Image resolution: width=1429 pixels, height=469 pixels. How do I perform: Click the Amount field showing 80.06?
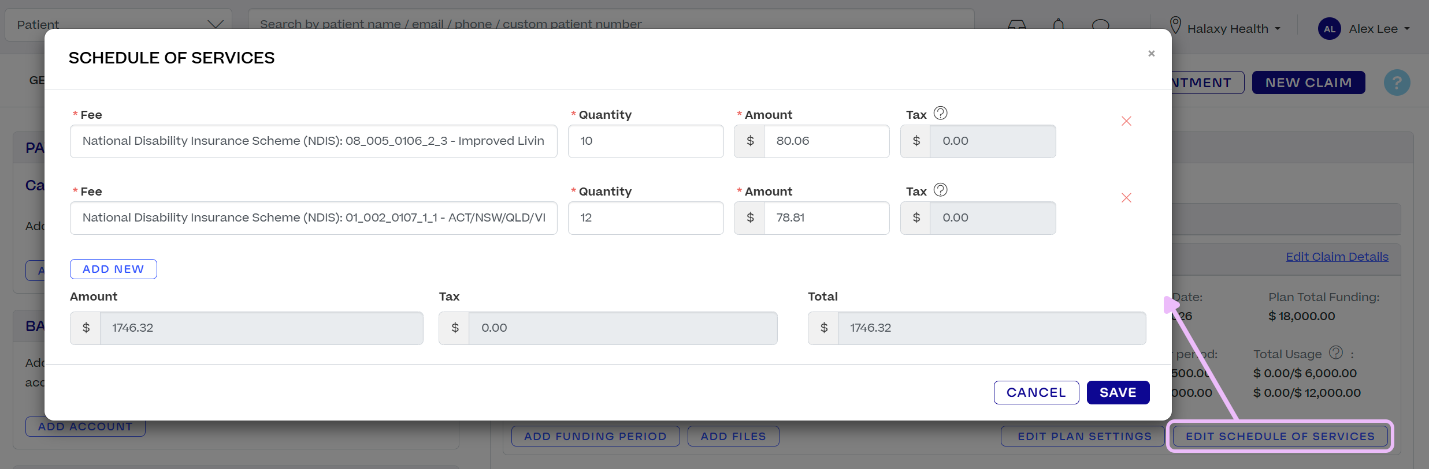[826, 141]
